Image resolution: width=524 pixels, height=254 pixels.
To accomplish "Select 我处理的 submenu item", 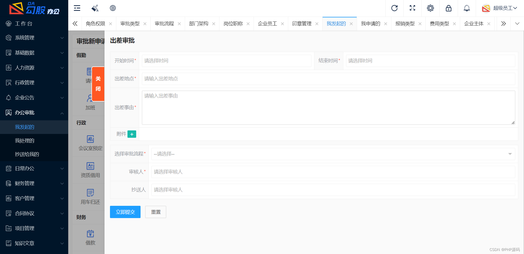I will [34, 140].
